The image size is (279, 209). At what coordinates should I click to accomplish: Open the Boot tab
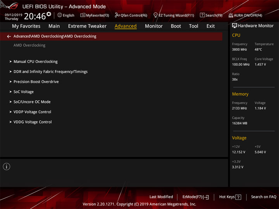click(x=176, y=26)
